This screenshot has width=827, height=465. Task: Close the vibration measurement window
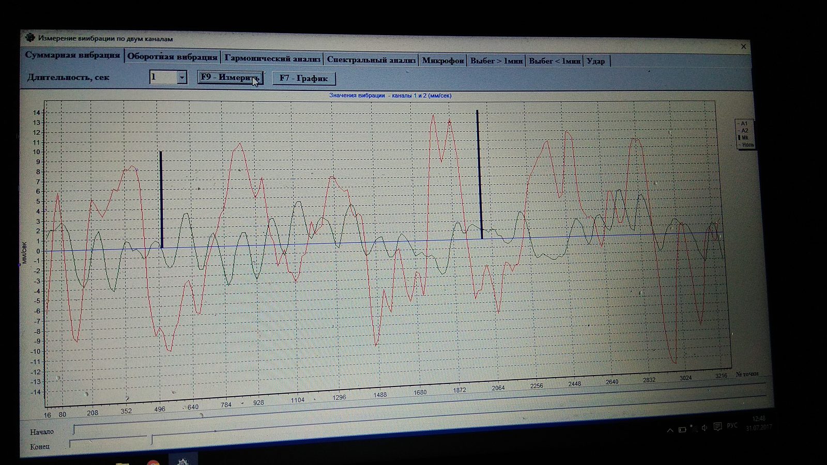point(743,47)
